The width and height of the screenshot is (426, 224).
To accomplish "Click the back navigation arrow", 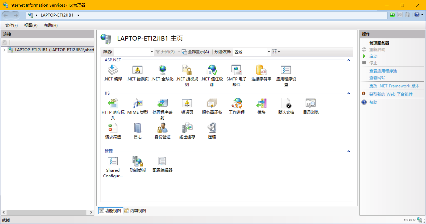I will (6, 15).
